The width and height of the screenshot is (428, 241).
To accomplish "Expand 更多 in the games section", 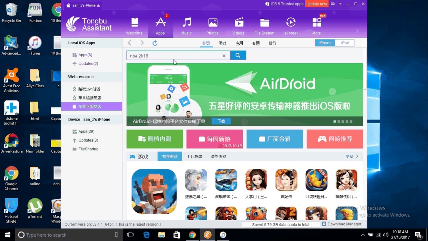I will tap(352, 156).
